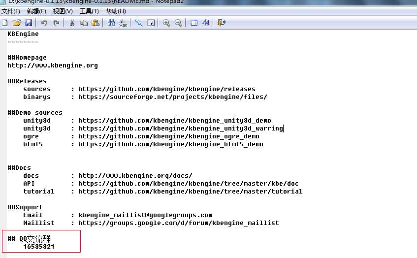Open Find with the binoculars icon
Image resolution: width=417 pixels, height=258 pixels.
coord(111,23)
